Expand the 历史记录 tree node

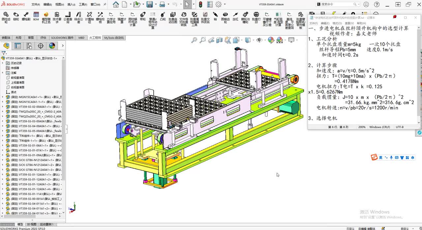[x=3, y=63]
